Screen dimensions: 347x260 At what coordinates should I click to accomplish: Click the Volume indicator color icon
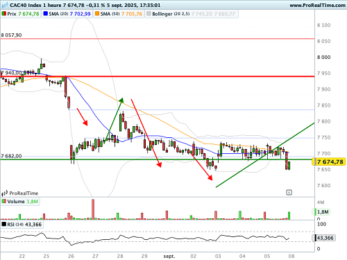click(3, 201)
